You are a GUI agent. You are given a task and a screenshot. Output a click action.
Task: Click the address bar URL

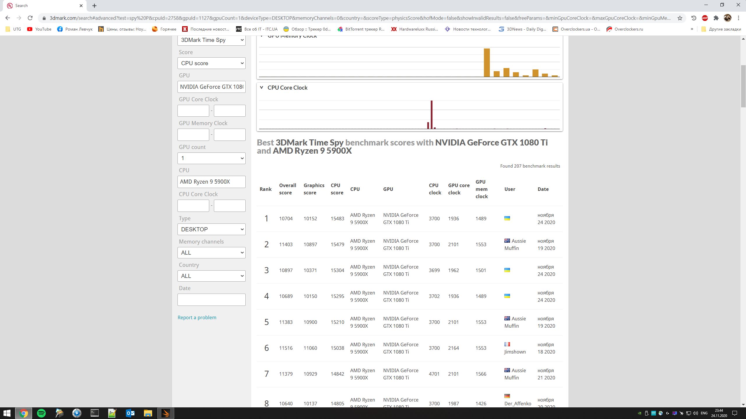pos(360,18)
